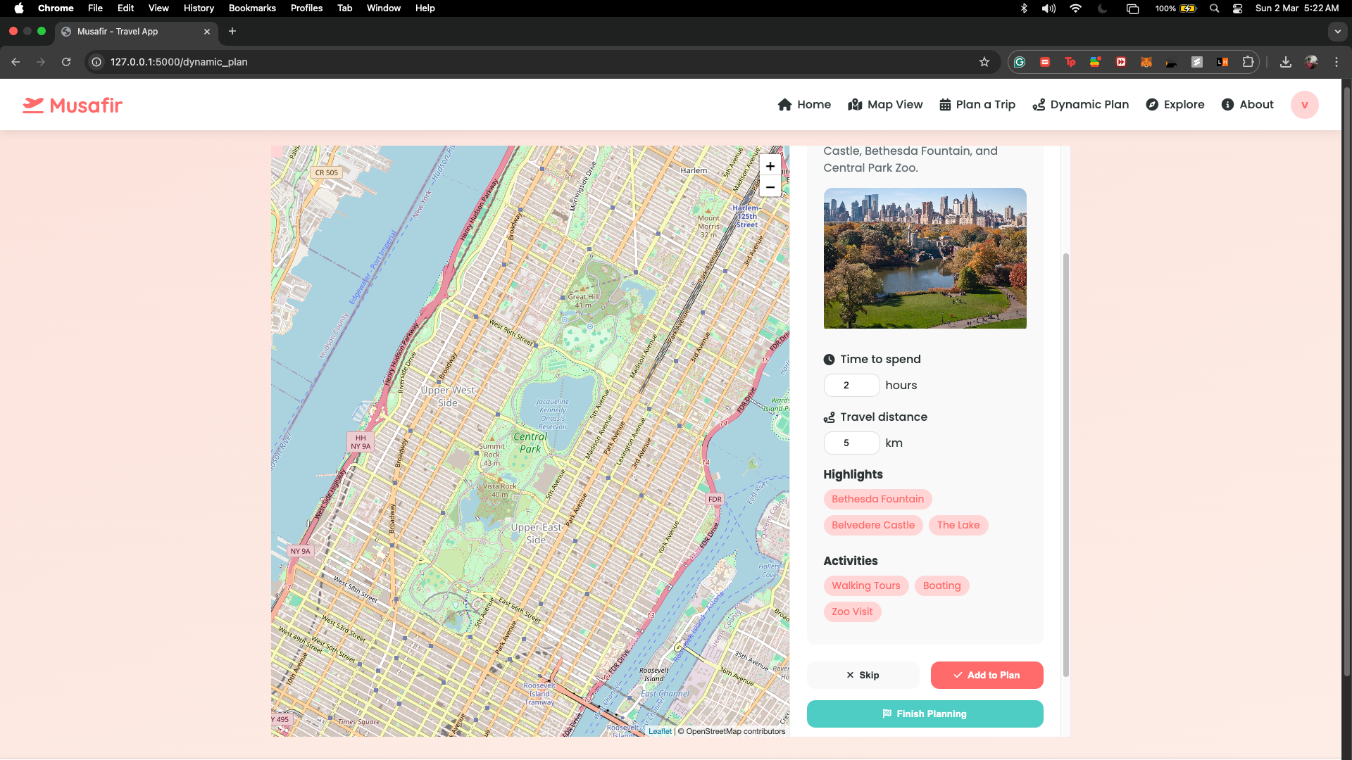Click the Time to spend hours field
The image size is (1352, 760).
851,386
